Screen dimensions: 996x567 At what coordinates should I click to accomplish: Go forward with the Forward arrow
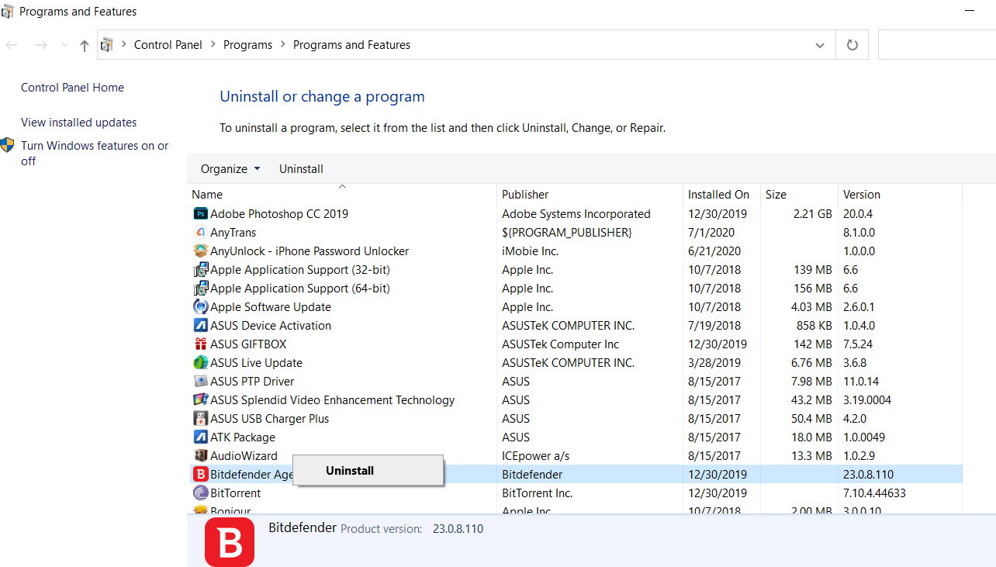41,45
